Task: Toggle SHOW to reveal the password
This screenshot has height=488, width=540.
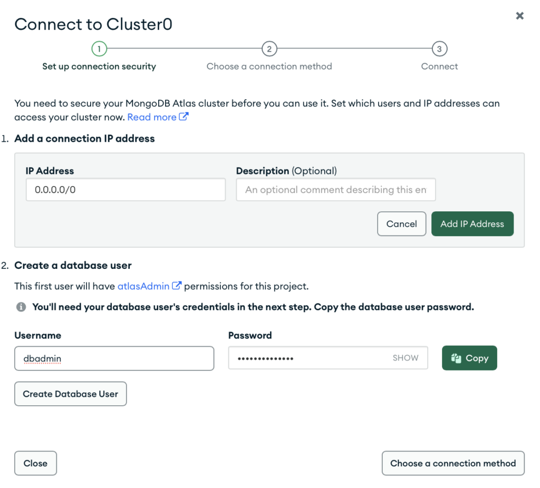Action: click(405, 358)
